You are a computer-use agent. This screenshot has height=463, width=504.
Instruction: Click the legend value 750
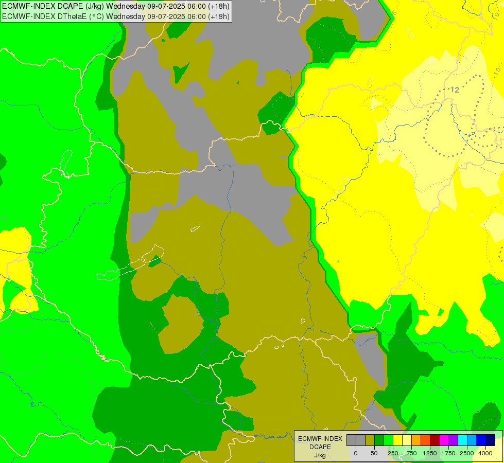pyautogui.click(x=411, y=453)
